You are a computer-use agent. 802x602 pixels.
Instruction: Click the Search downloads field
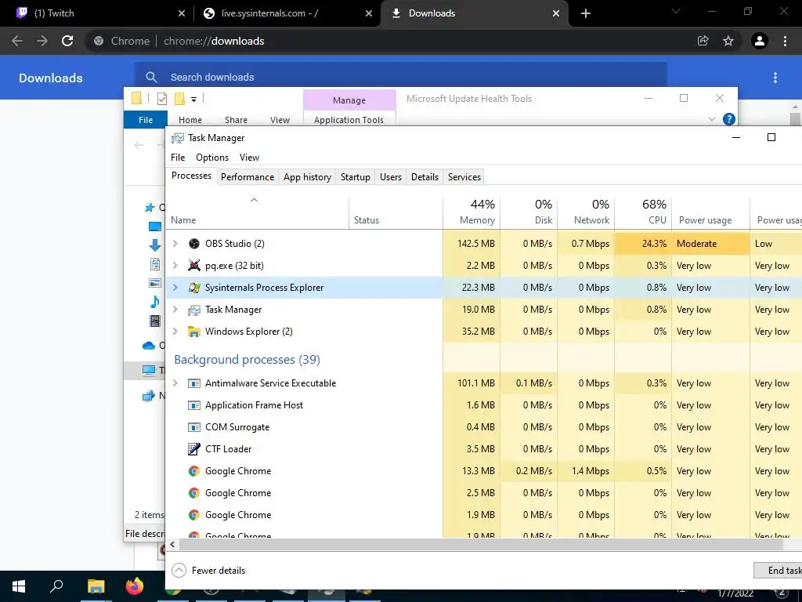tap(401, 78)
